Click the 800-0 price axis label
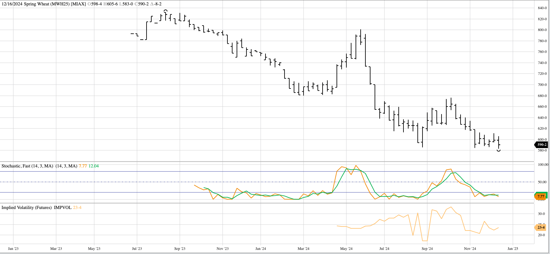 542,30
